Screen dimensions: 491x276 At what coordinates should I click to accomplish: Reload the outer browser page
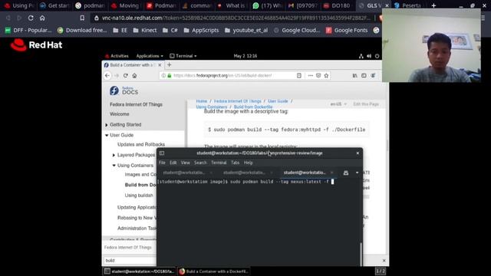pyautogui.click(x=31, y=18)
